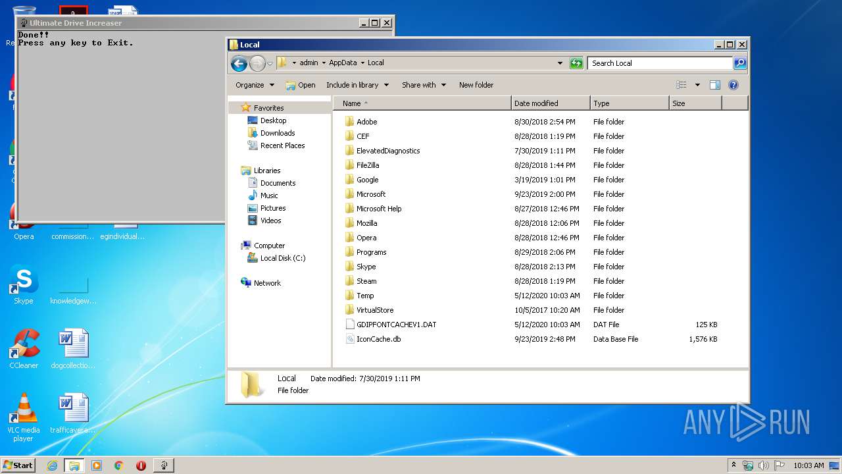The image size is (842, 474).
Task: Select the CEF folder
Action: click(362, 136)
